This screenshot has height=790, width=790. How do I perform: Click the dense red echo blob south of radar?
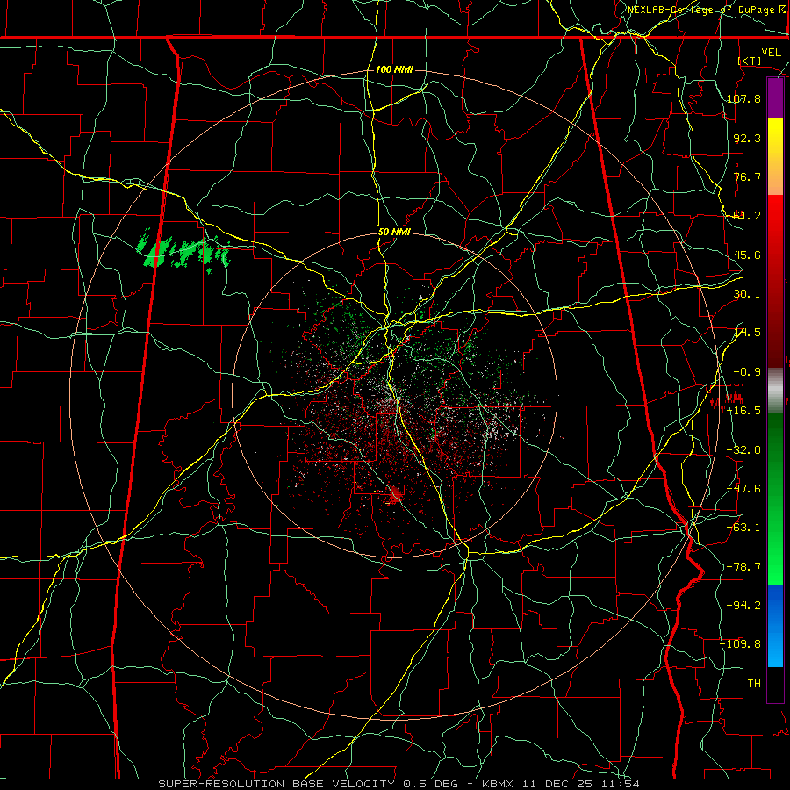tap(396, 495)
